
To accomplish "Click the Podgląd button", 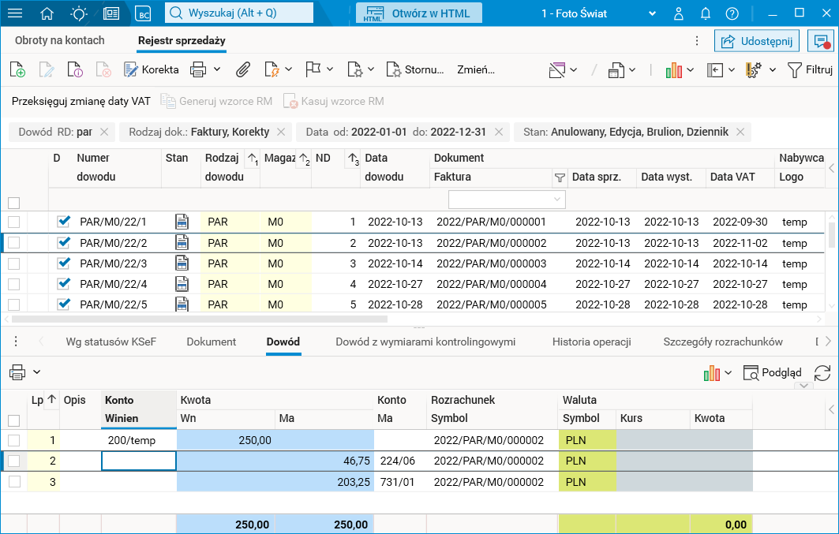I will pyautogui.click(x=772, y=373).
